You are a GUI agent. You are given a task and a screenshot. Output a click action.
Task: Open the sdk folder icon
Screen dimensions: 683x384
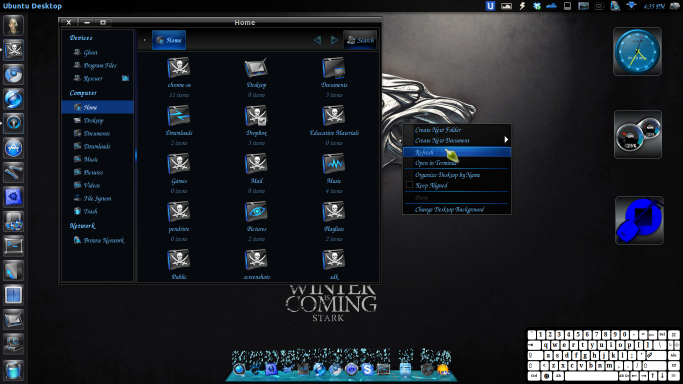pyautogui.click(x=334, y=259)
